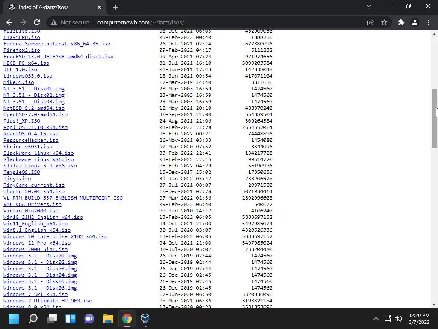This screenshot has height=329, width=438.
Task: Click Windows 3.1 - Disk04.img link
Action: tap(40, 275)
